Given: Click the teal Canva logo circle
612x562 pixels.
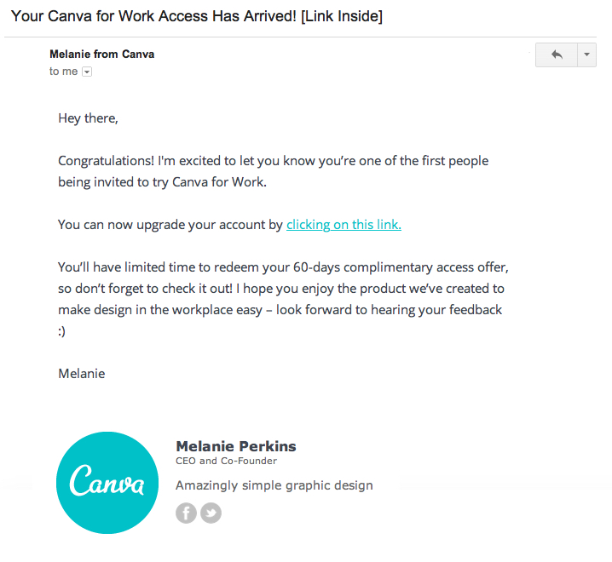Looking at the screenshot, I should [x=107, y=483].
